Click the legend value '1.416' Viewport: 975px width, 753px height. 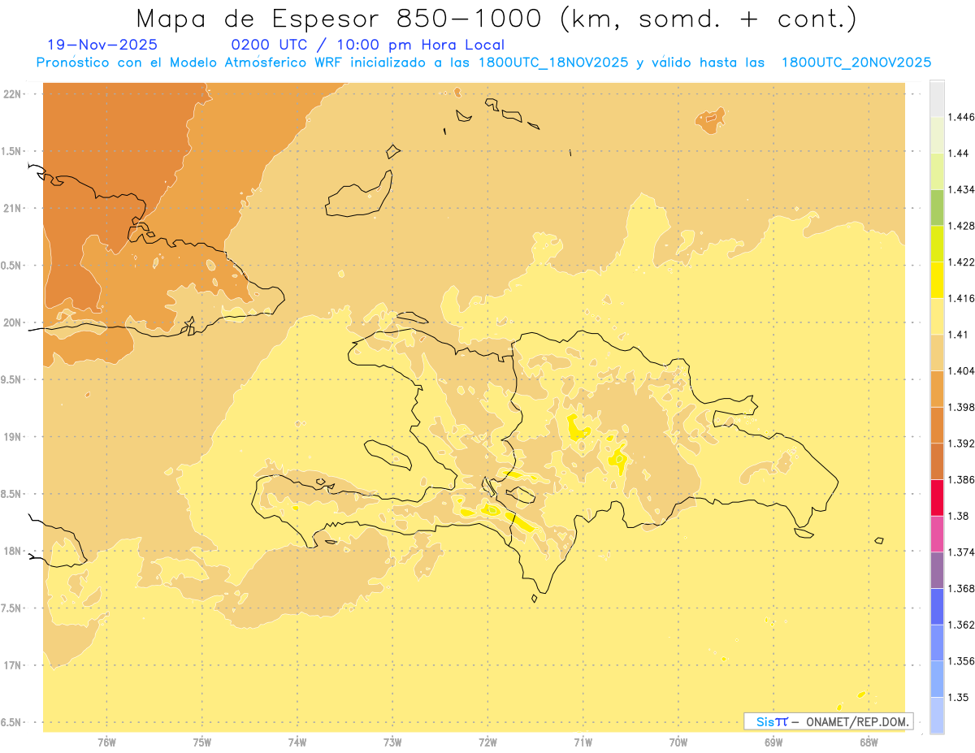click(961, 298)
